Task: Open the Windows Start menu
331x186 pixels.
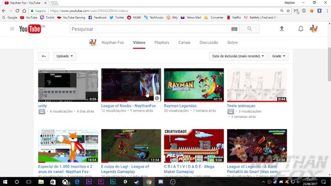Action: point(5,182)
